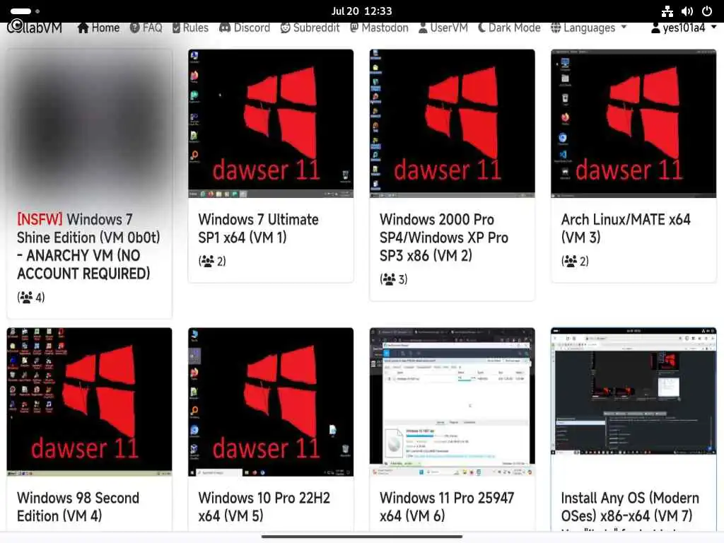The height and width of the screenshot is (543, 724).
Task: Click the network status icon
Action: click(667, 11)
